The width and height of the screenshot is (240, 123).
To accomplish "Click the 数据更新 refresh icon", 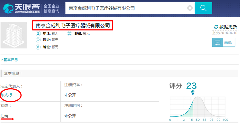I will (216, 27).
